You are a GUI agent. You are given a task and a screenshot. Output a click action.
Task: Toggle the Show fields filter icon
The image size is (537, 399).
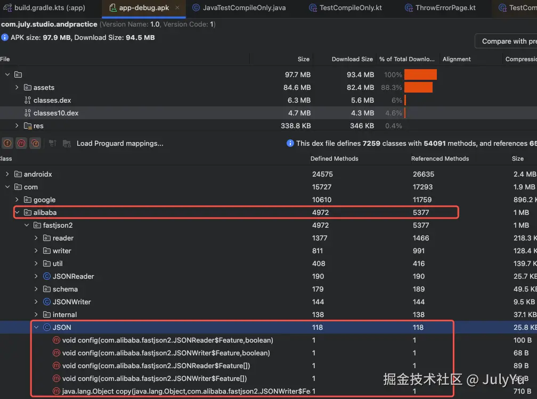pos(7,143)
